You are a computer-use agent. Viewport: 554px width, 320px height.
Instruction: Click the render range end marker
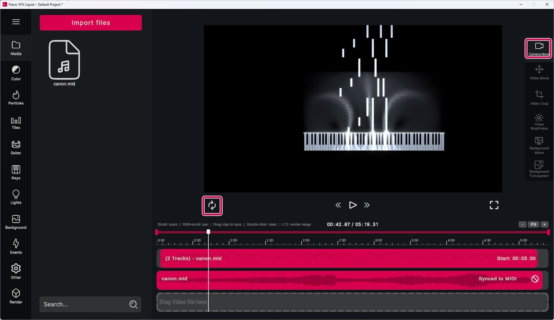(x=548, y=232)
